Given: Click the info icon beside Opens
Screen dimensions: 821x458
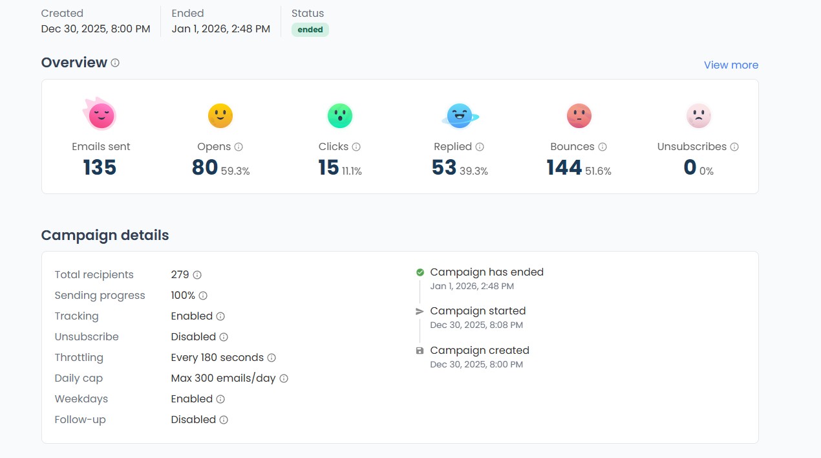Looking at the screenshot, I should [x=239, y=147].
